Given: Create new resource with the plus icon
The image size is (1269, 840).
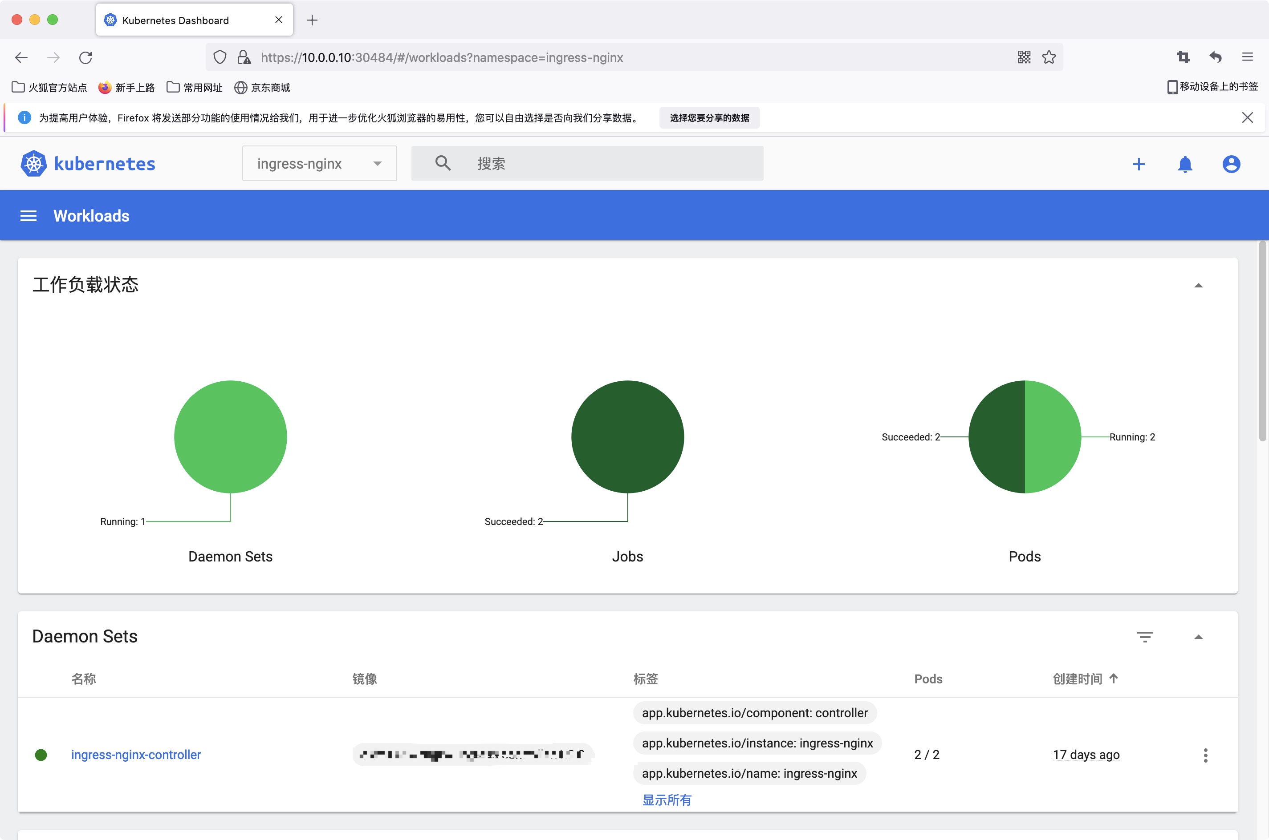Looking at the screenshot, I should 1139,164.
